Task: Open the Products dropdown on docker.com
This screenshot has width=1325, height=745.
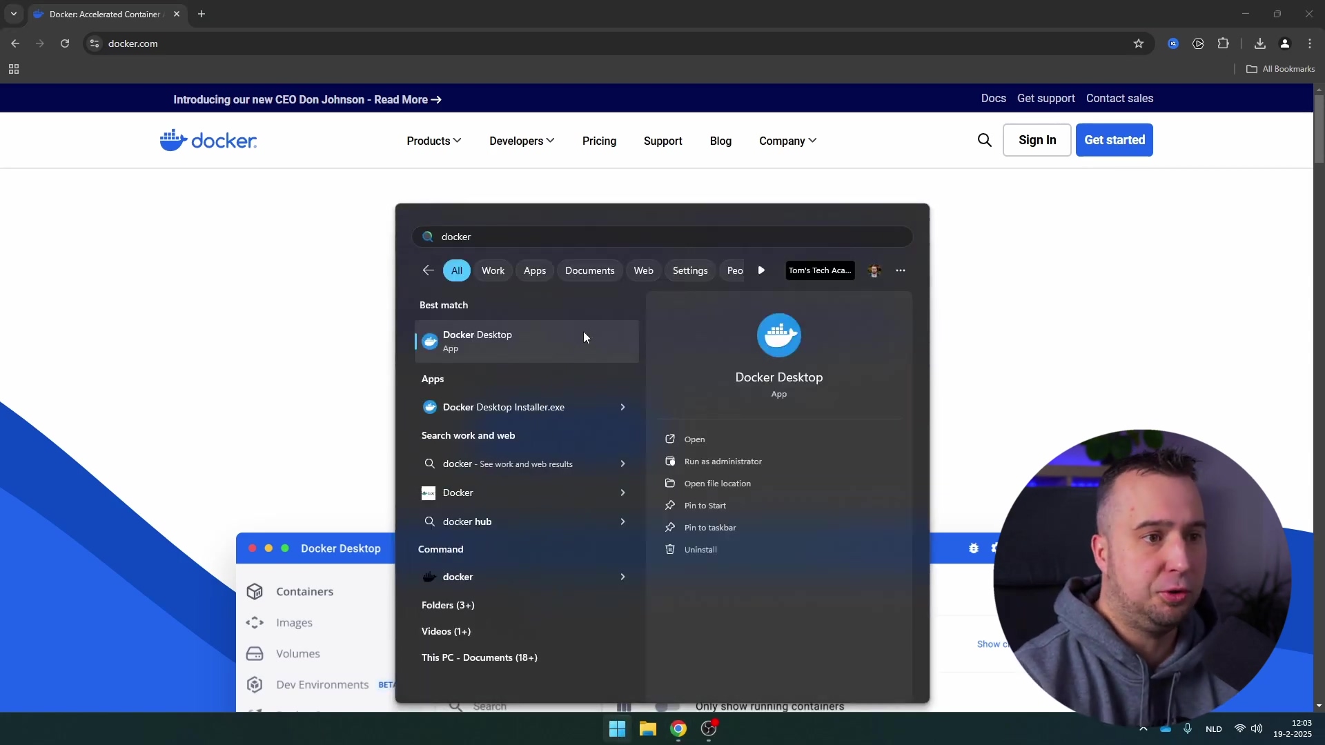Action: click(x=433, y=141)
